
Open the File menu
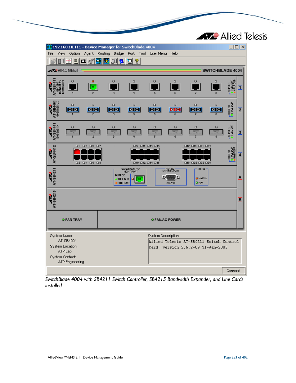pyautogui.click(x=51, y=53)
